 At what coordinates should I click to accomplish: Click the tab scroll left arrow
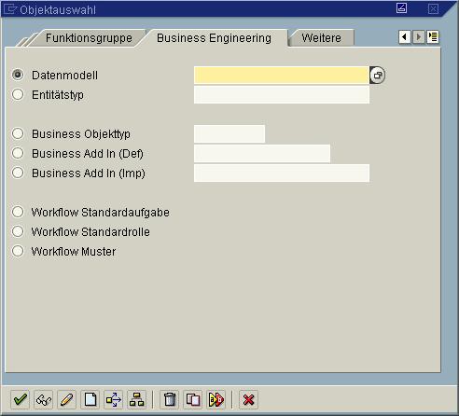pos(405,37)
